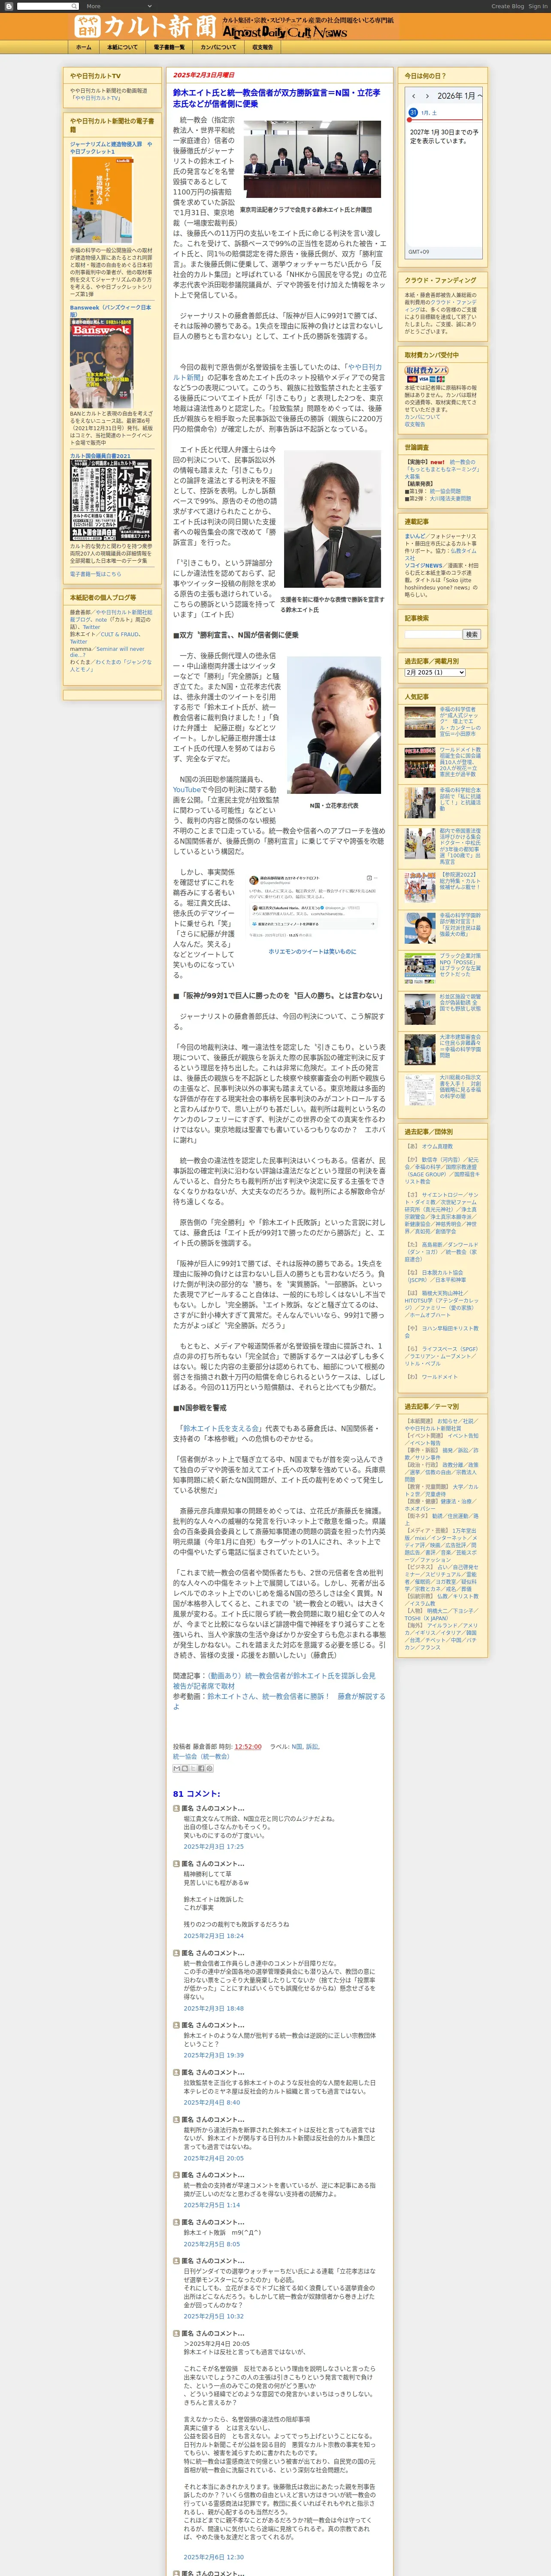This screenshot has height=2576, width=551.
Task: Open the 2026年 1月 calendar month dropdown
Action: (459, 96)
